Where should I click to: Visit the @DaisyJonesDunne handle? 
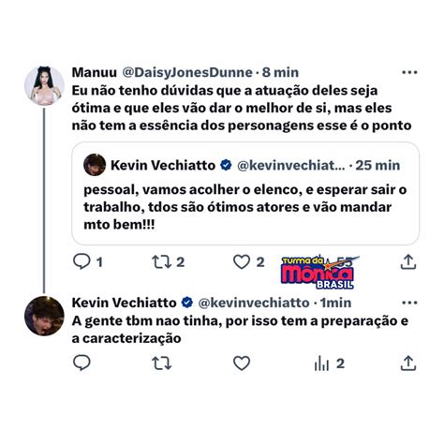point(187,72)
